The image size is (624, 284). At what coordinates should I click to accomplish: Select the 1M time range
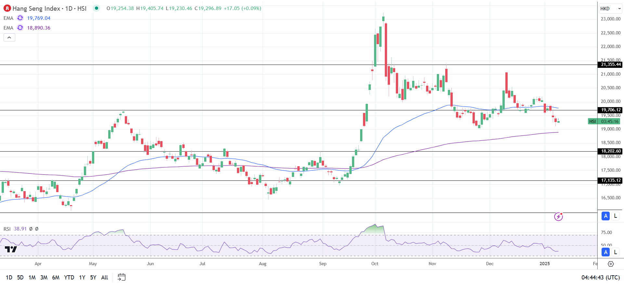click(32, 278)
